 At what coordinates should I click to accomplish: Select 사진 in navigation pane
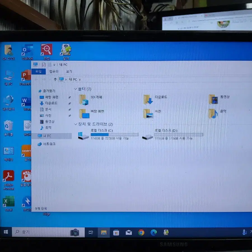(46, 116)
